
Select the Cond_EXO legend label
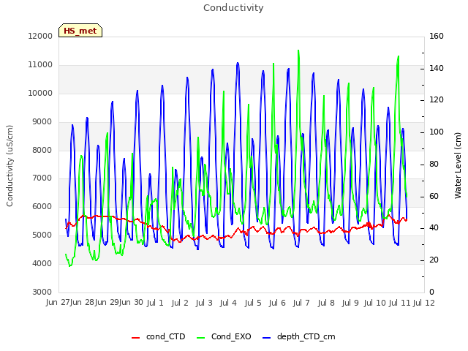(231, 336)
